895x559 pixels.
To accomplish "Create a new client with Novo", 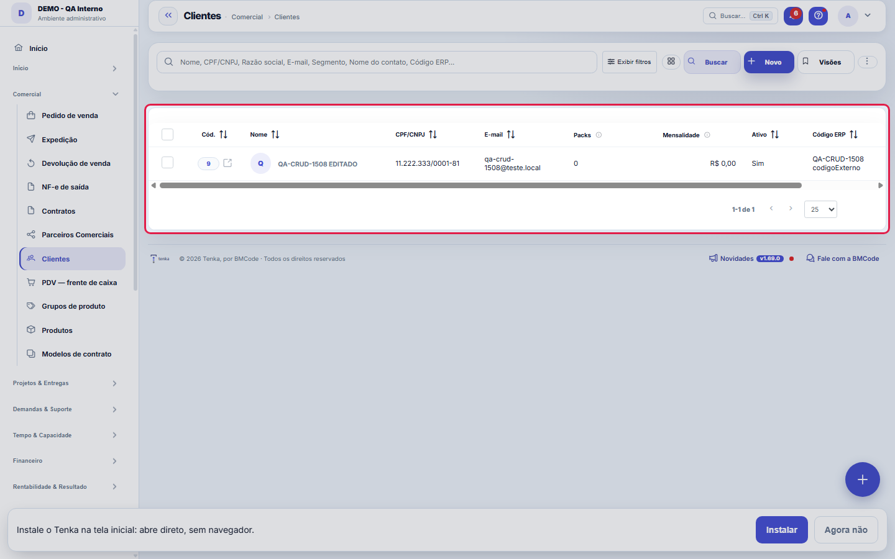I will 769,62.
